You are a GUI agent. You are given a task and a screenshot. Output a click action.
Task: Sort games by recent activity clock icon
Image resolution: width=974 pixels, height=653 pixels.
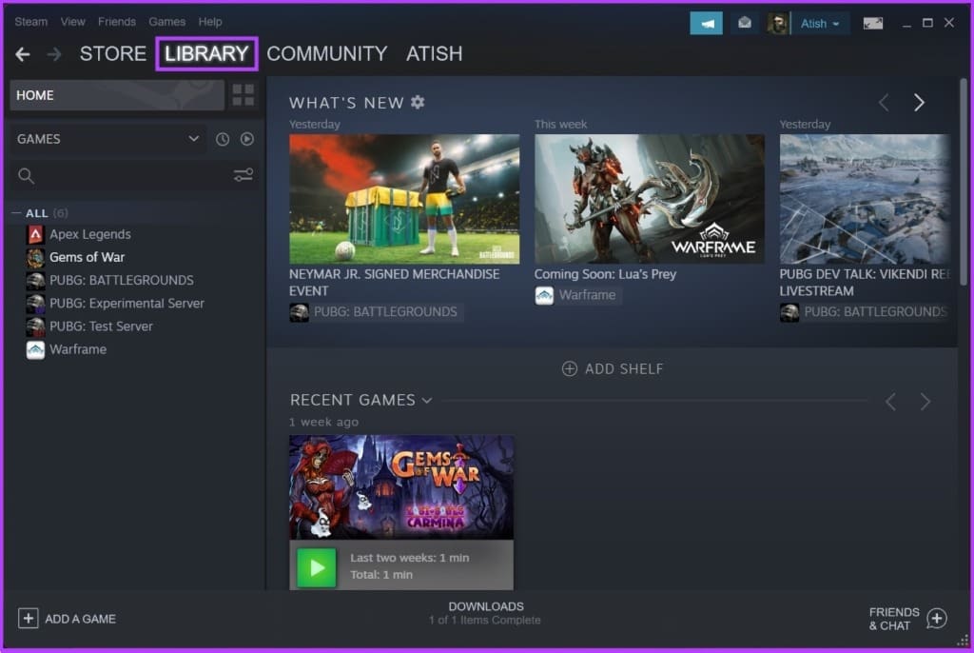[223, 139]
